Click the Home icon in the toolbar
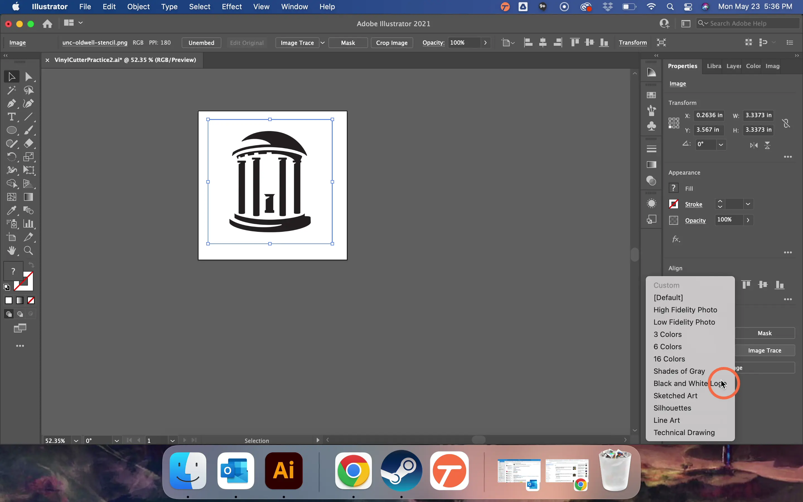Screen dimensions: 803x502 point(47,24)
